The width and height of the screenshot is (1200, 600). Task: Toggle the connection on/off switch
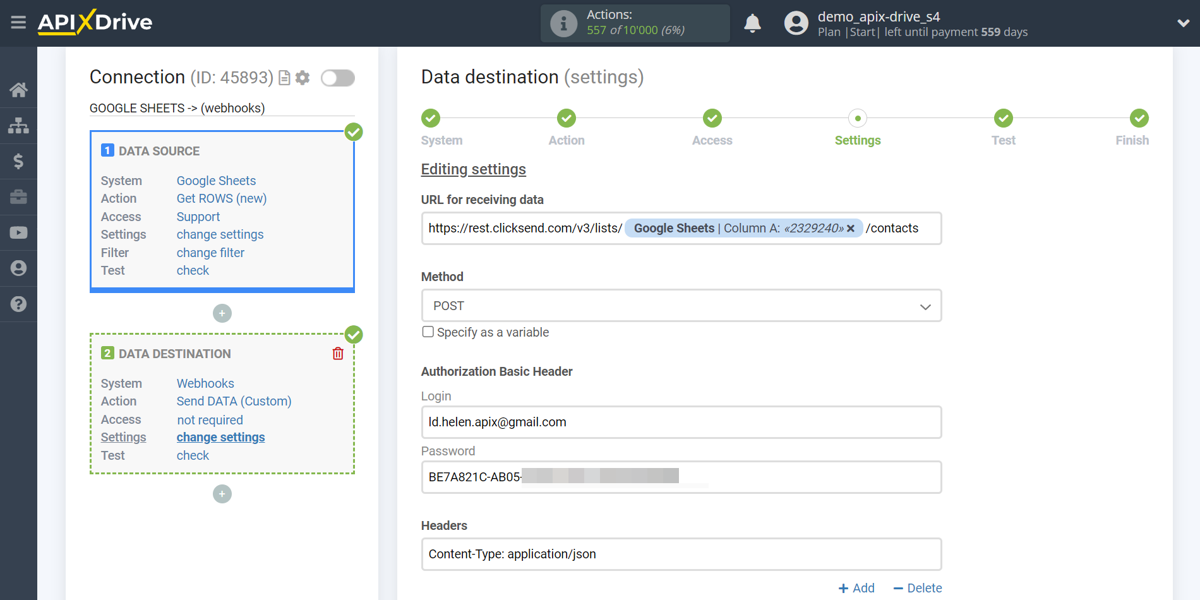338,78
